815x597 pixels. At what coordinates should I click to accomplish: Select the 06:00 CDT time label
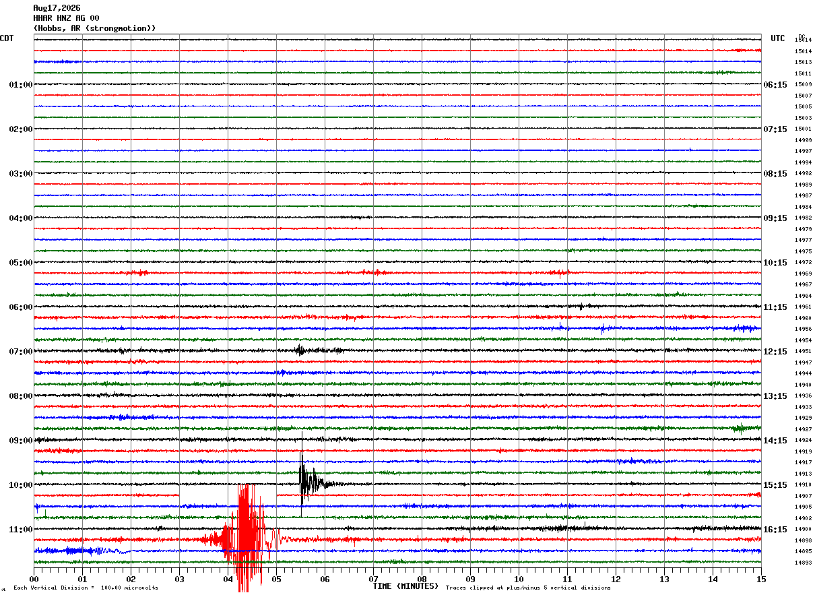click(x=21, y=307)
